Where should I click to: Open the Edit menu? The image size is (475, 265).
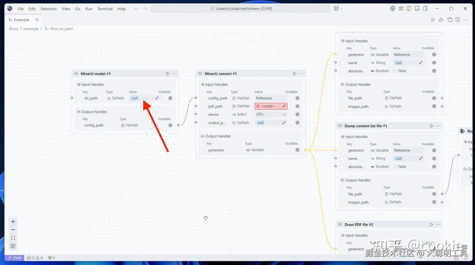(x=32, y=9)
